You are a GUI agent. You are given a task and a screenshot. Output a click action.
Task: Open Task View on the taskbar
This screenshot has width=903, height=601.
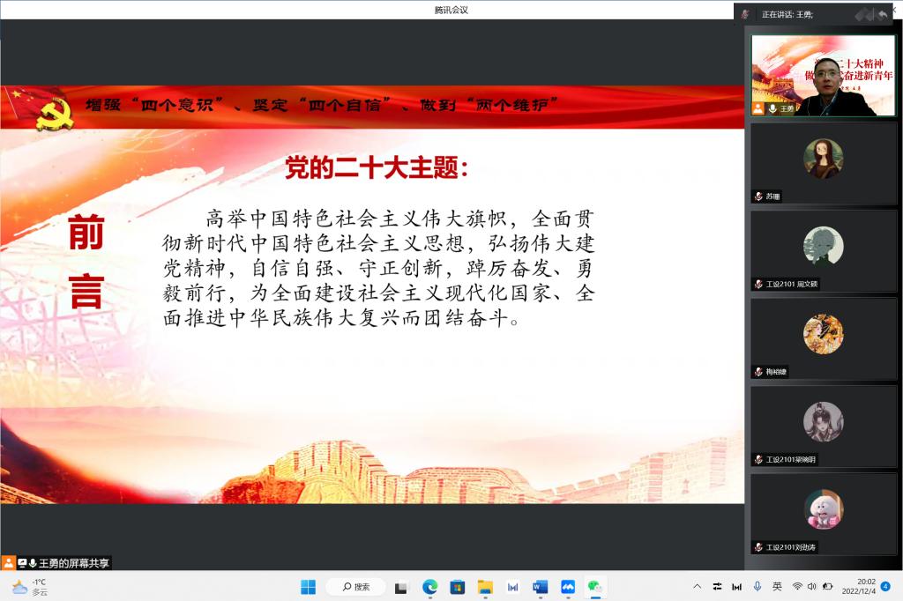tap(401, 587)
